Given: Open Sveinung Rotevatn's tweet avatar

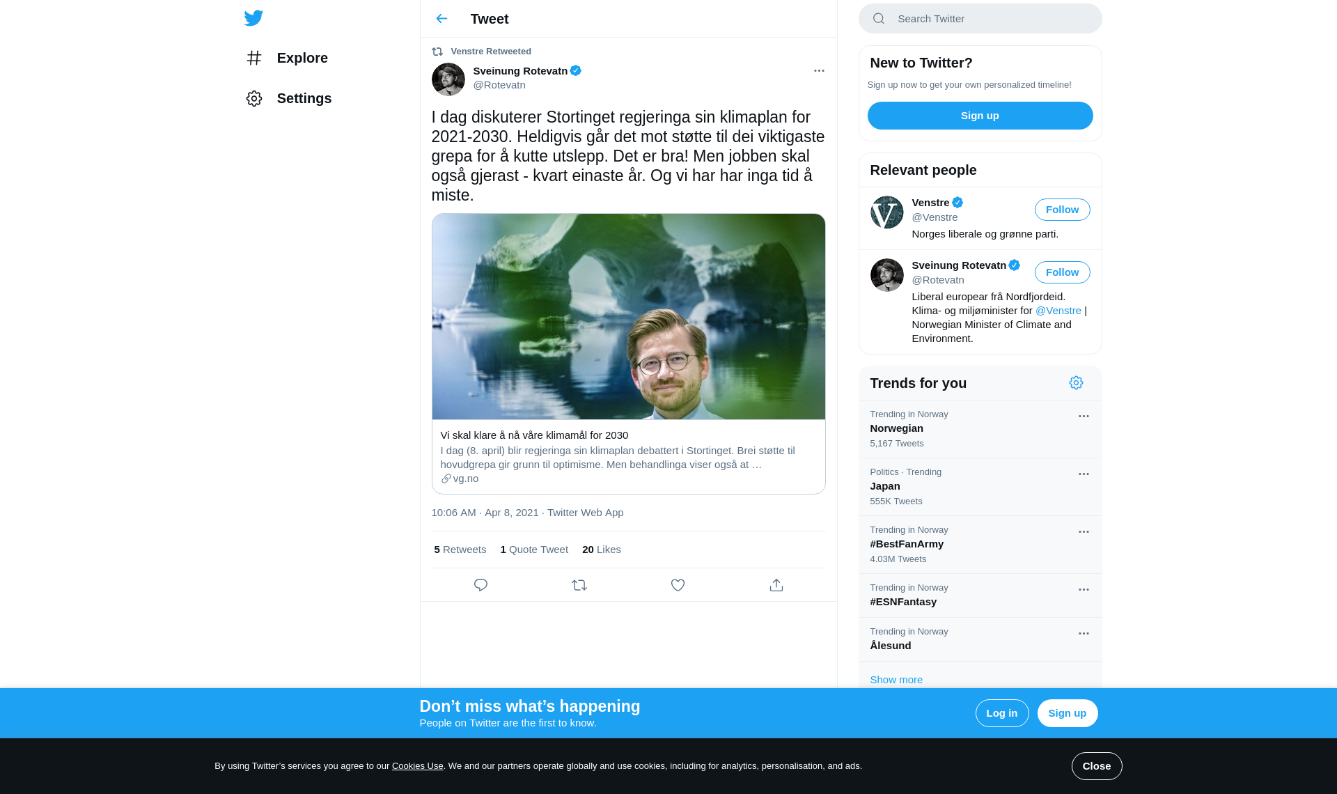Looking at the screenshot, I should pos(448,79).
